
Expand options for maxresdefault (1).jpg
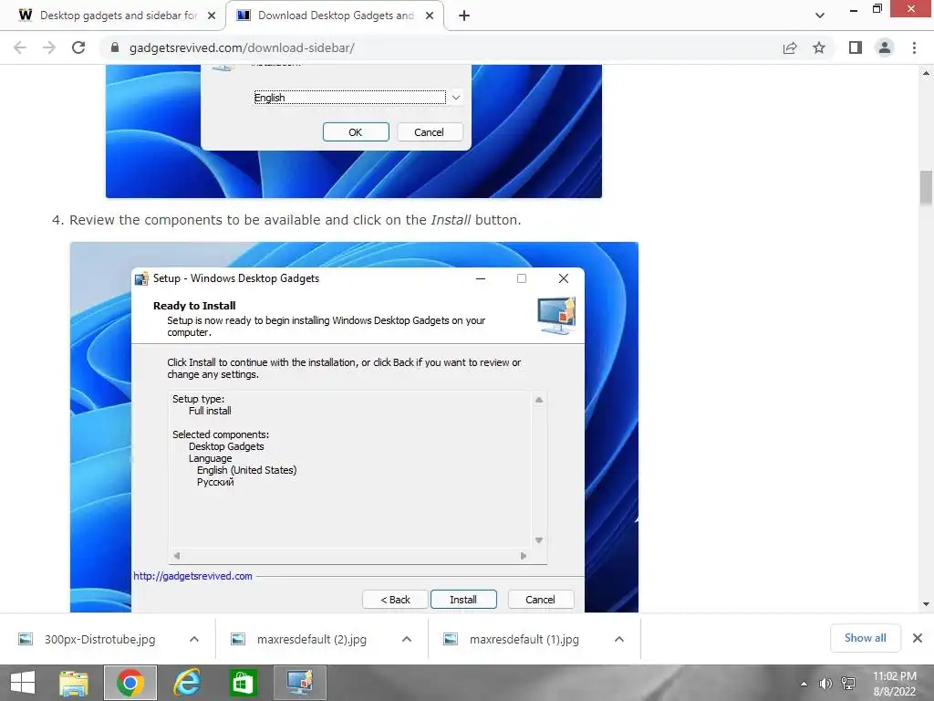[619, 639]
